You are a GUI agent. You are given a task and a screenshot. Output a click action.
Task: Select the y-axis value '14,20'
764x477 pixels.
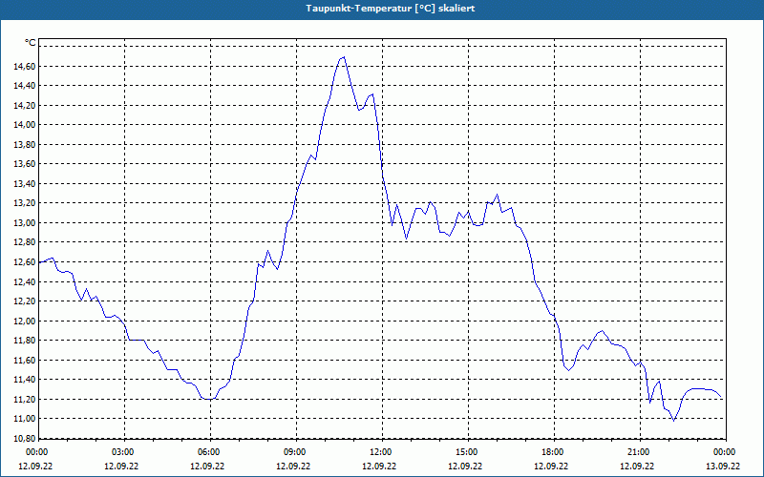(x=25, y=106)
